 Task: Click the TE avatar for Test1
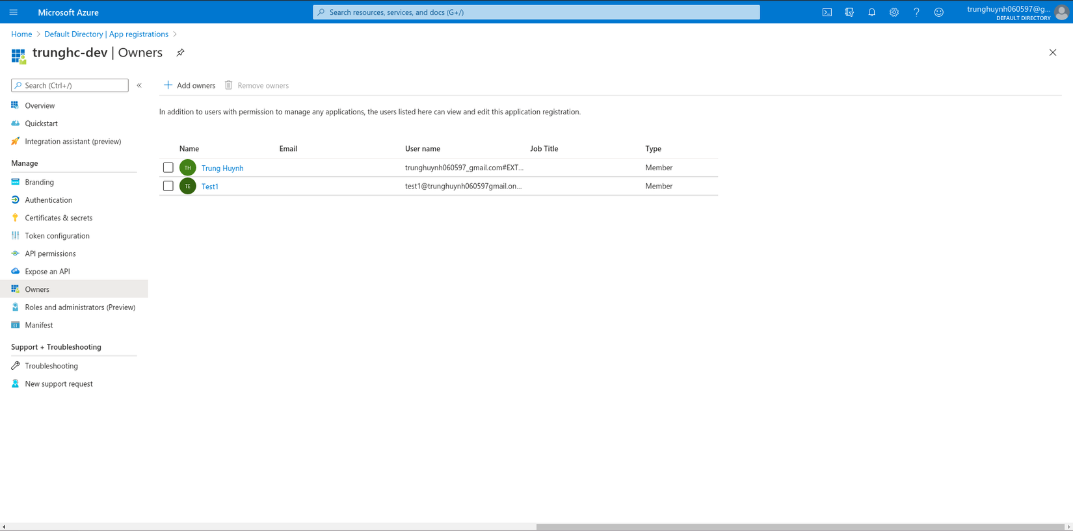click(188, 186)
